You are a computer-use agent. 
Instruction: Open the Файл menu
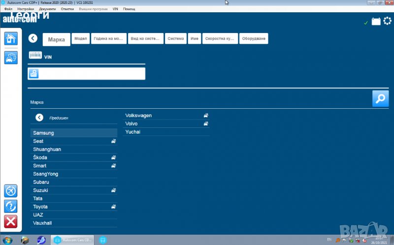tap(8, 9)
